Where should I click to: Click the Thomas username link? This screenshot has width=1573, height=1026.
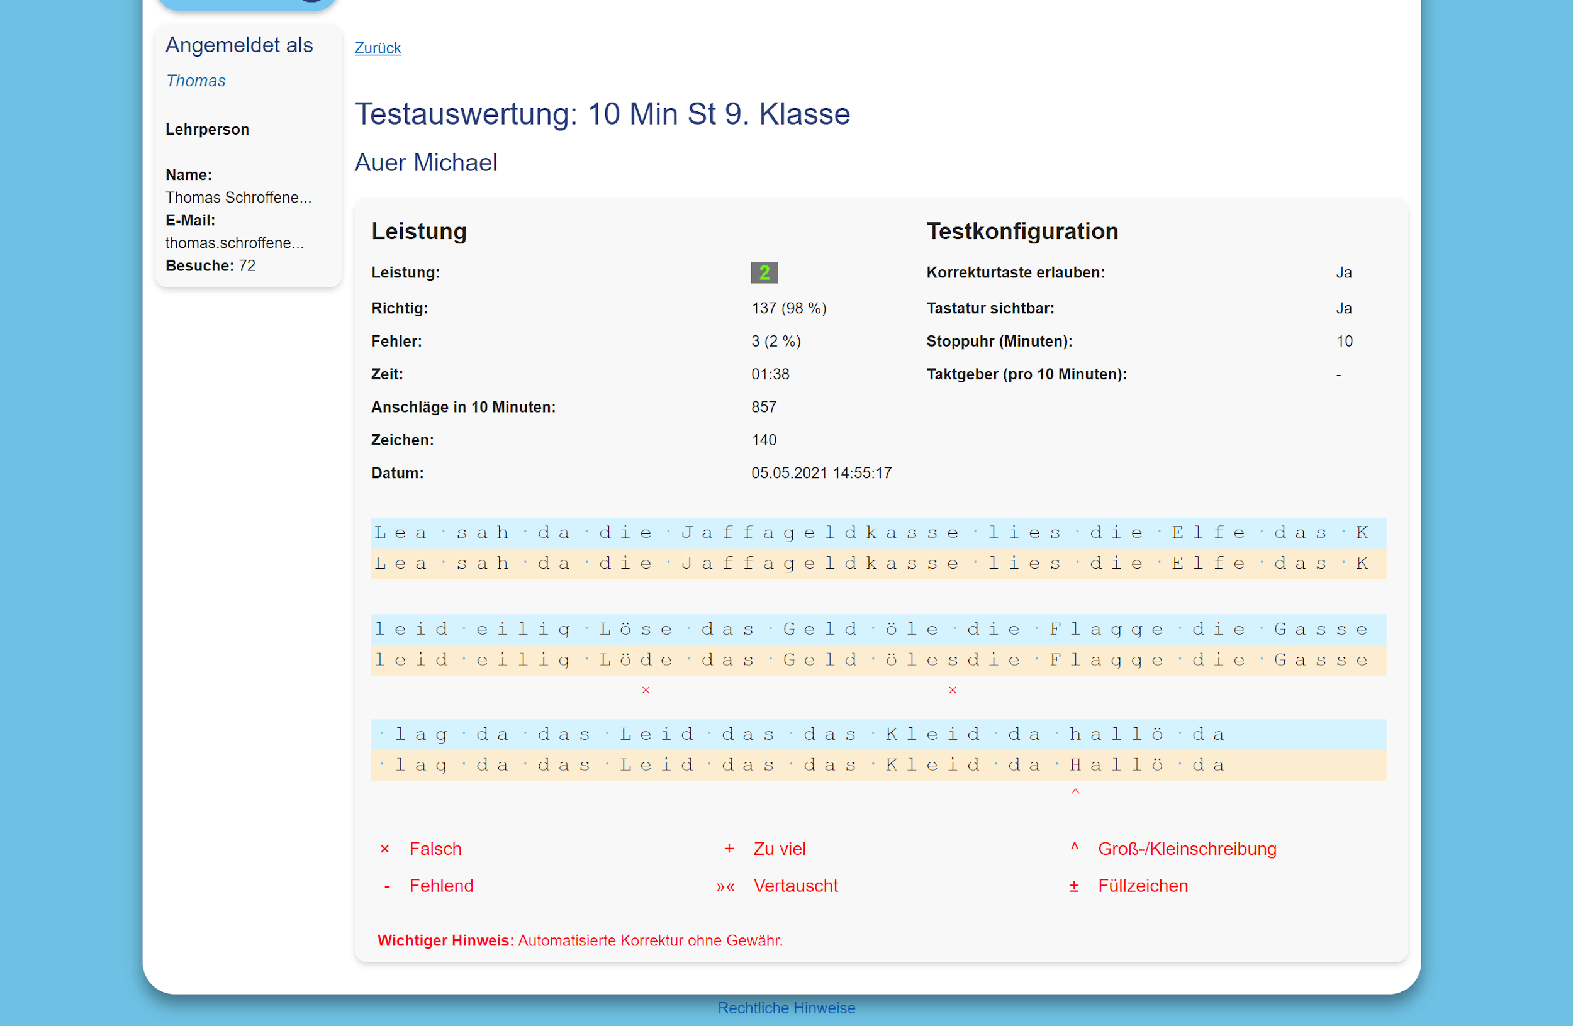[196, 81]
